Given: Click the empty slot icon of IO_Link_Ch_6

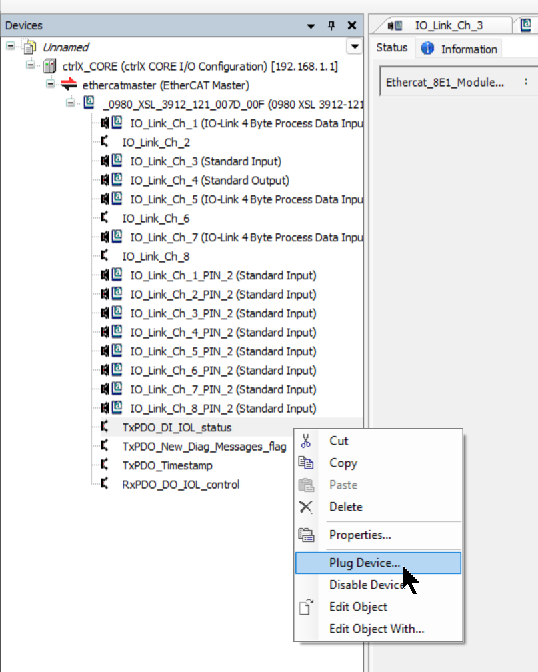Looking at the screenshot, I should [x=104, y=218].
